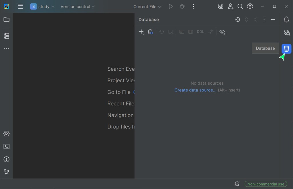Open the AI Assistant chat panel
This screenshot has width=293, height=189.
[x=286, y=32]
